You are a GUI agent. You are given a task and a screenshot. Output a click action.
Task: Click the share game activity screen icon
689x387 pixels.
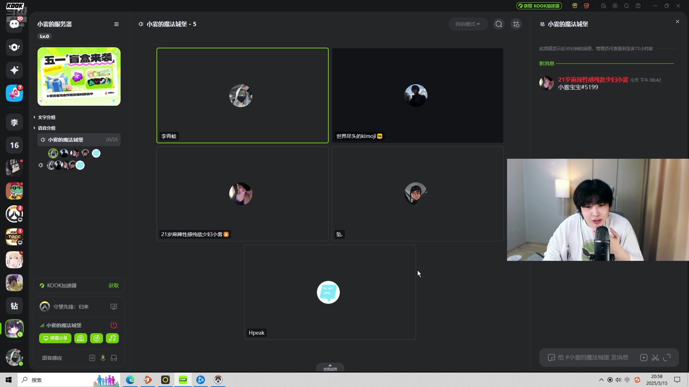[114, 307]
